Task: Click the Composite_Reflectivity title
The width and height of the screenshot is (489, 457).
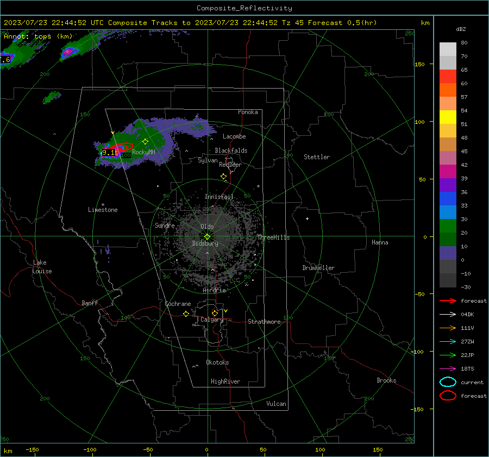Action: (244, 8)
